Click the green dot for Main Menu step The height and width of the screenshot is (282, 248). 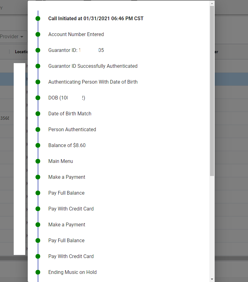(x=38, y=161)
